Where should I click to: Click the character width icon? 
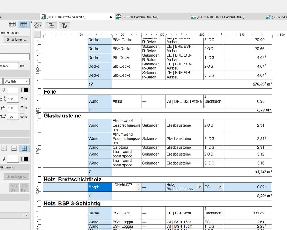[x=3, y=108]
